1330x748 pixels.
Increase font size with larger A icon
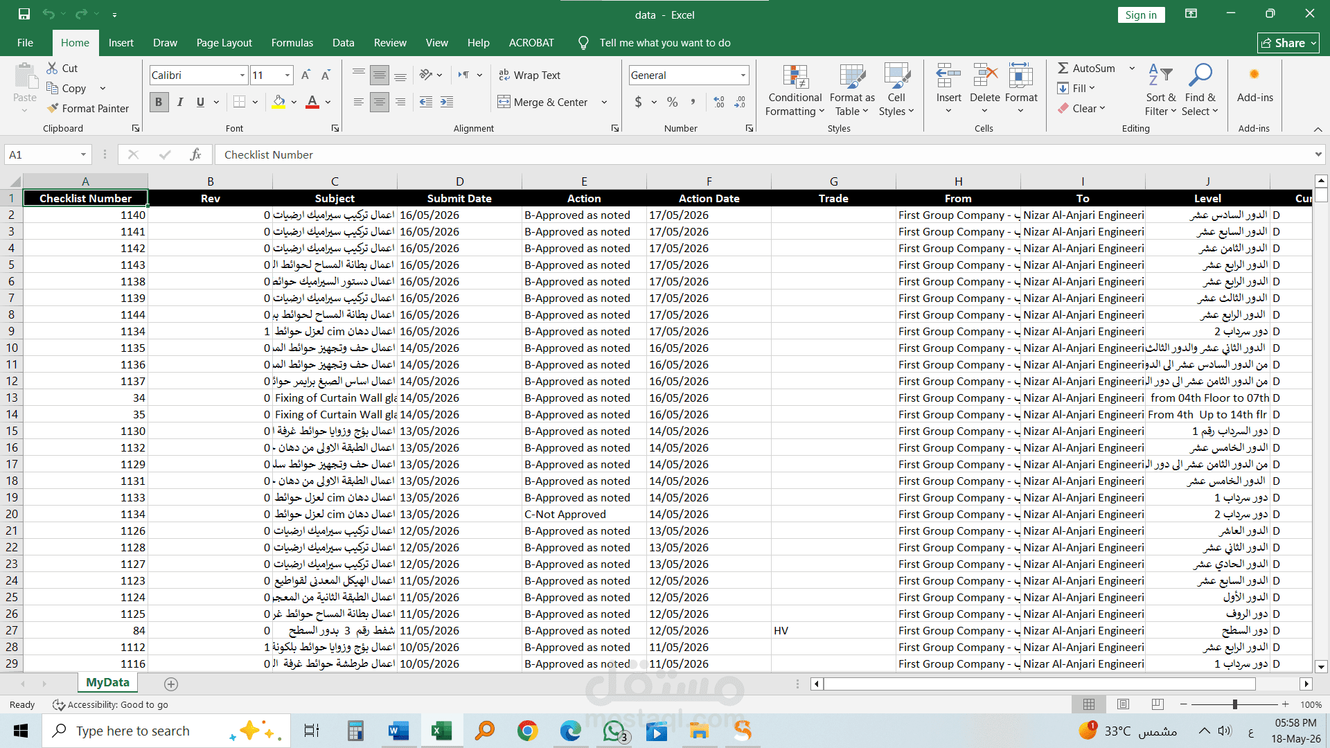pyautogui.click(x=305, y=75)
